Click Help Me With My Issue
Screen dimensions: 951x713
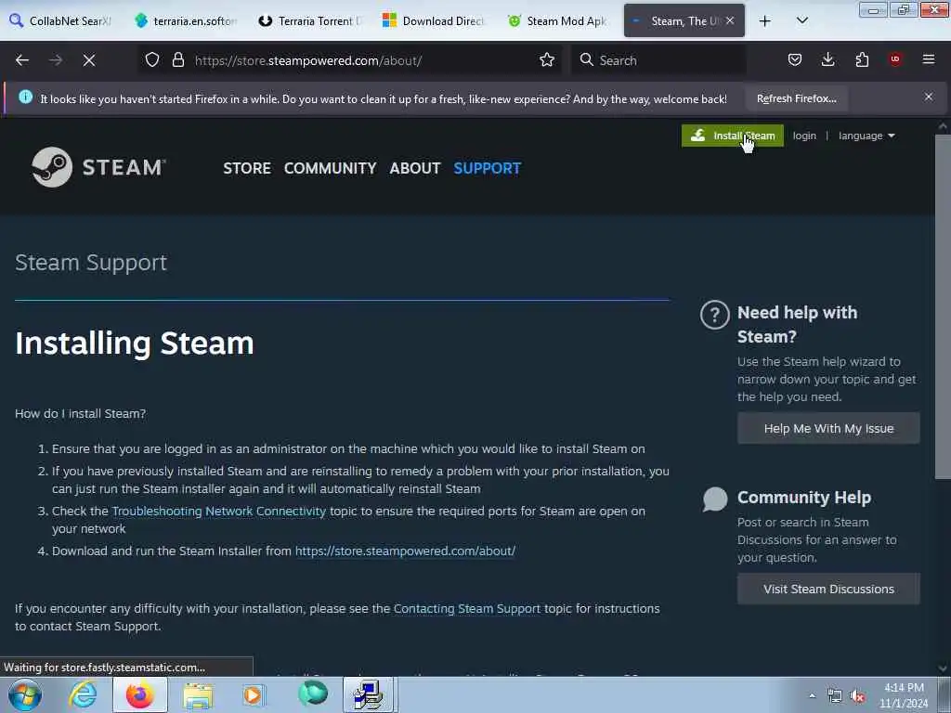coord(828,428)
